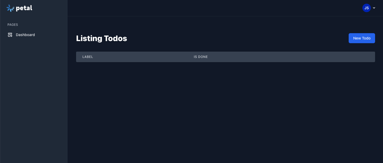Image resolution: width=383 pixels, height=163 pixels.
Task: Click the PAGES section label
Action: (13, 25)
